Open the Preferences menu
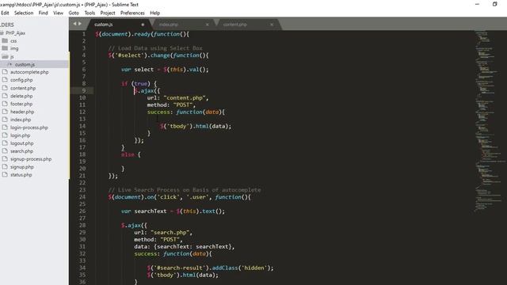This screenshot has height=285, width=507. click(132, 13)
